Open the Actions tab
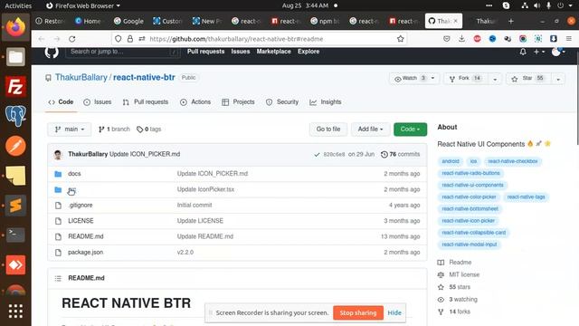 pyautogui.click(x=195, y=102)
